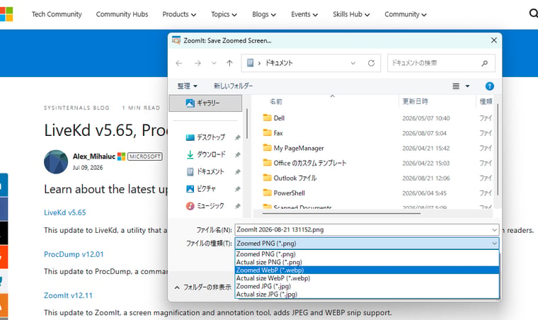Refresh the ドキュメント folder listing
Image resolution: width=538 pixels, height=320 pixels.
click(371, 63)
